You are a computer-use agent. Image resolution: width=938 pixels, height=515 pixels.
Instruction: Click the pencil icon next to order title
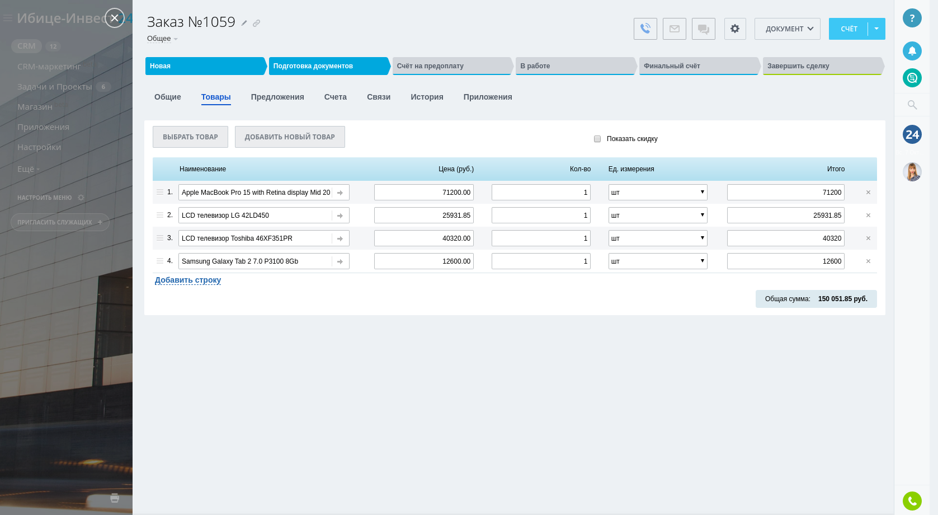coord(244,23)
